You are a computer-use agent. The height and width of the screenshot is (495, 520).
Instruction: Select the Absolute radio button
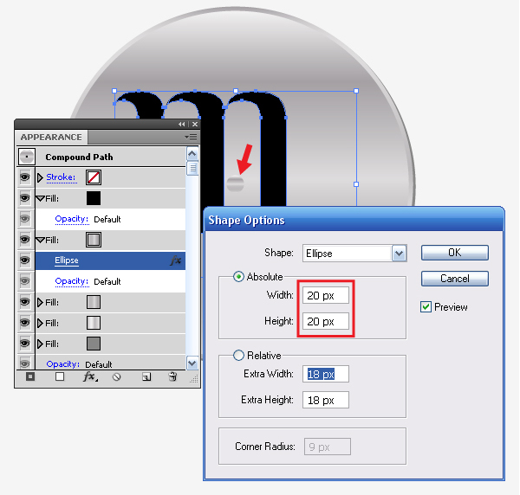coord(238,276)
